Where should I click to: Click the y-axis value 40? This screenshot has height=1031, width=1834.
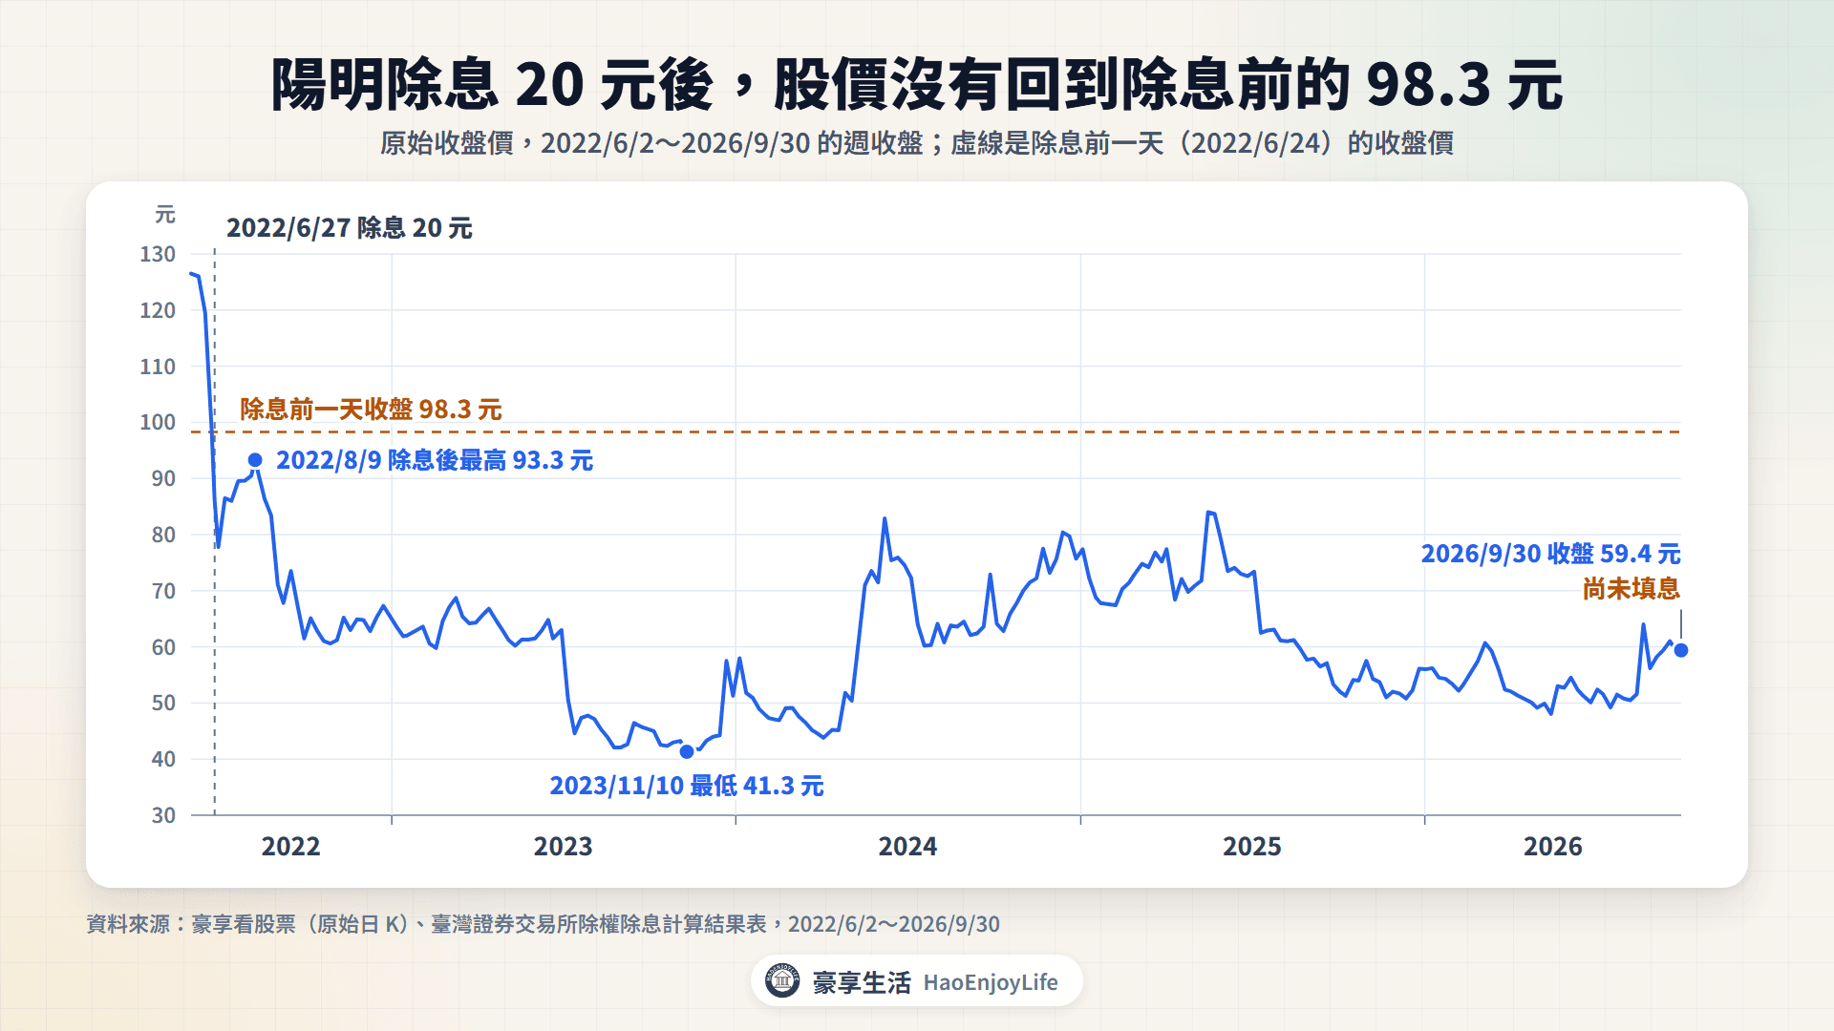(x=163, y=759)
